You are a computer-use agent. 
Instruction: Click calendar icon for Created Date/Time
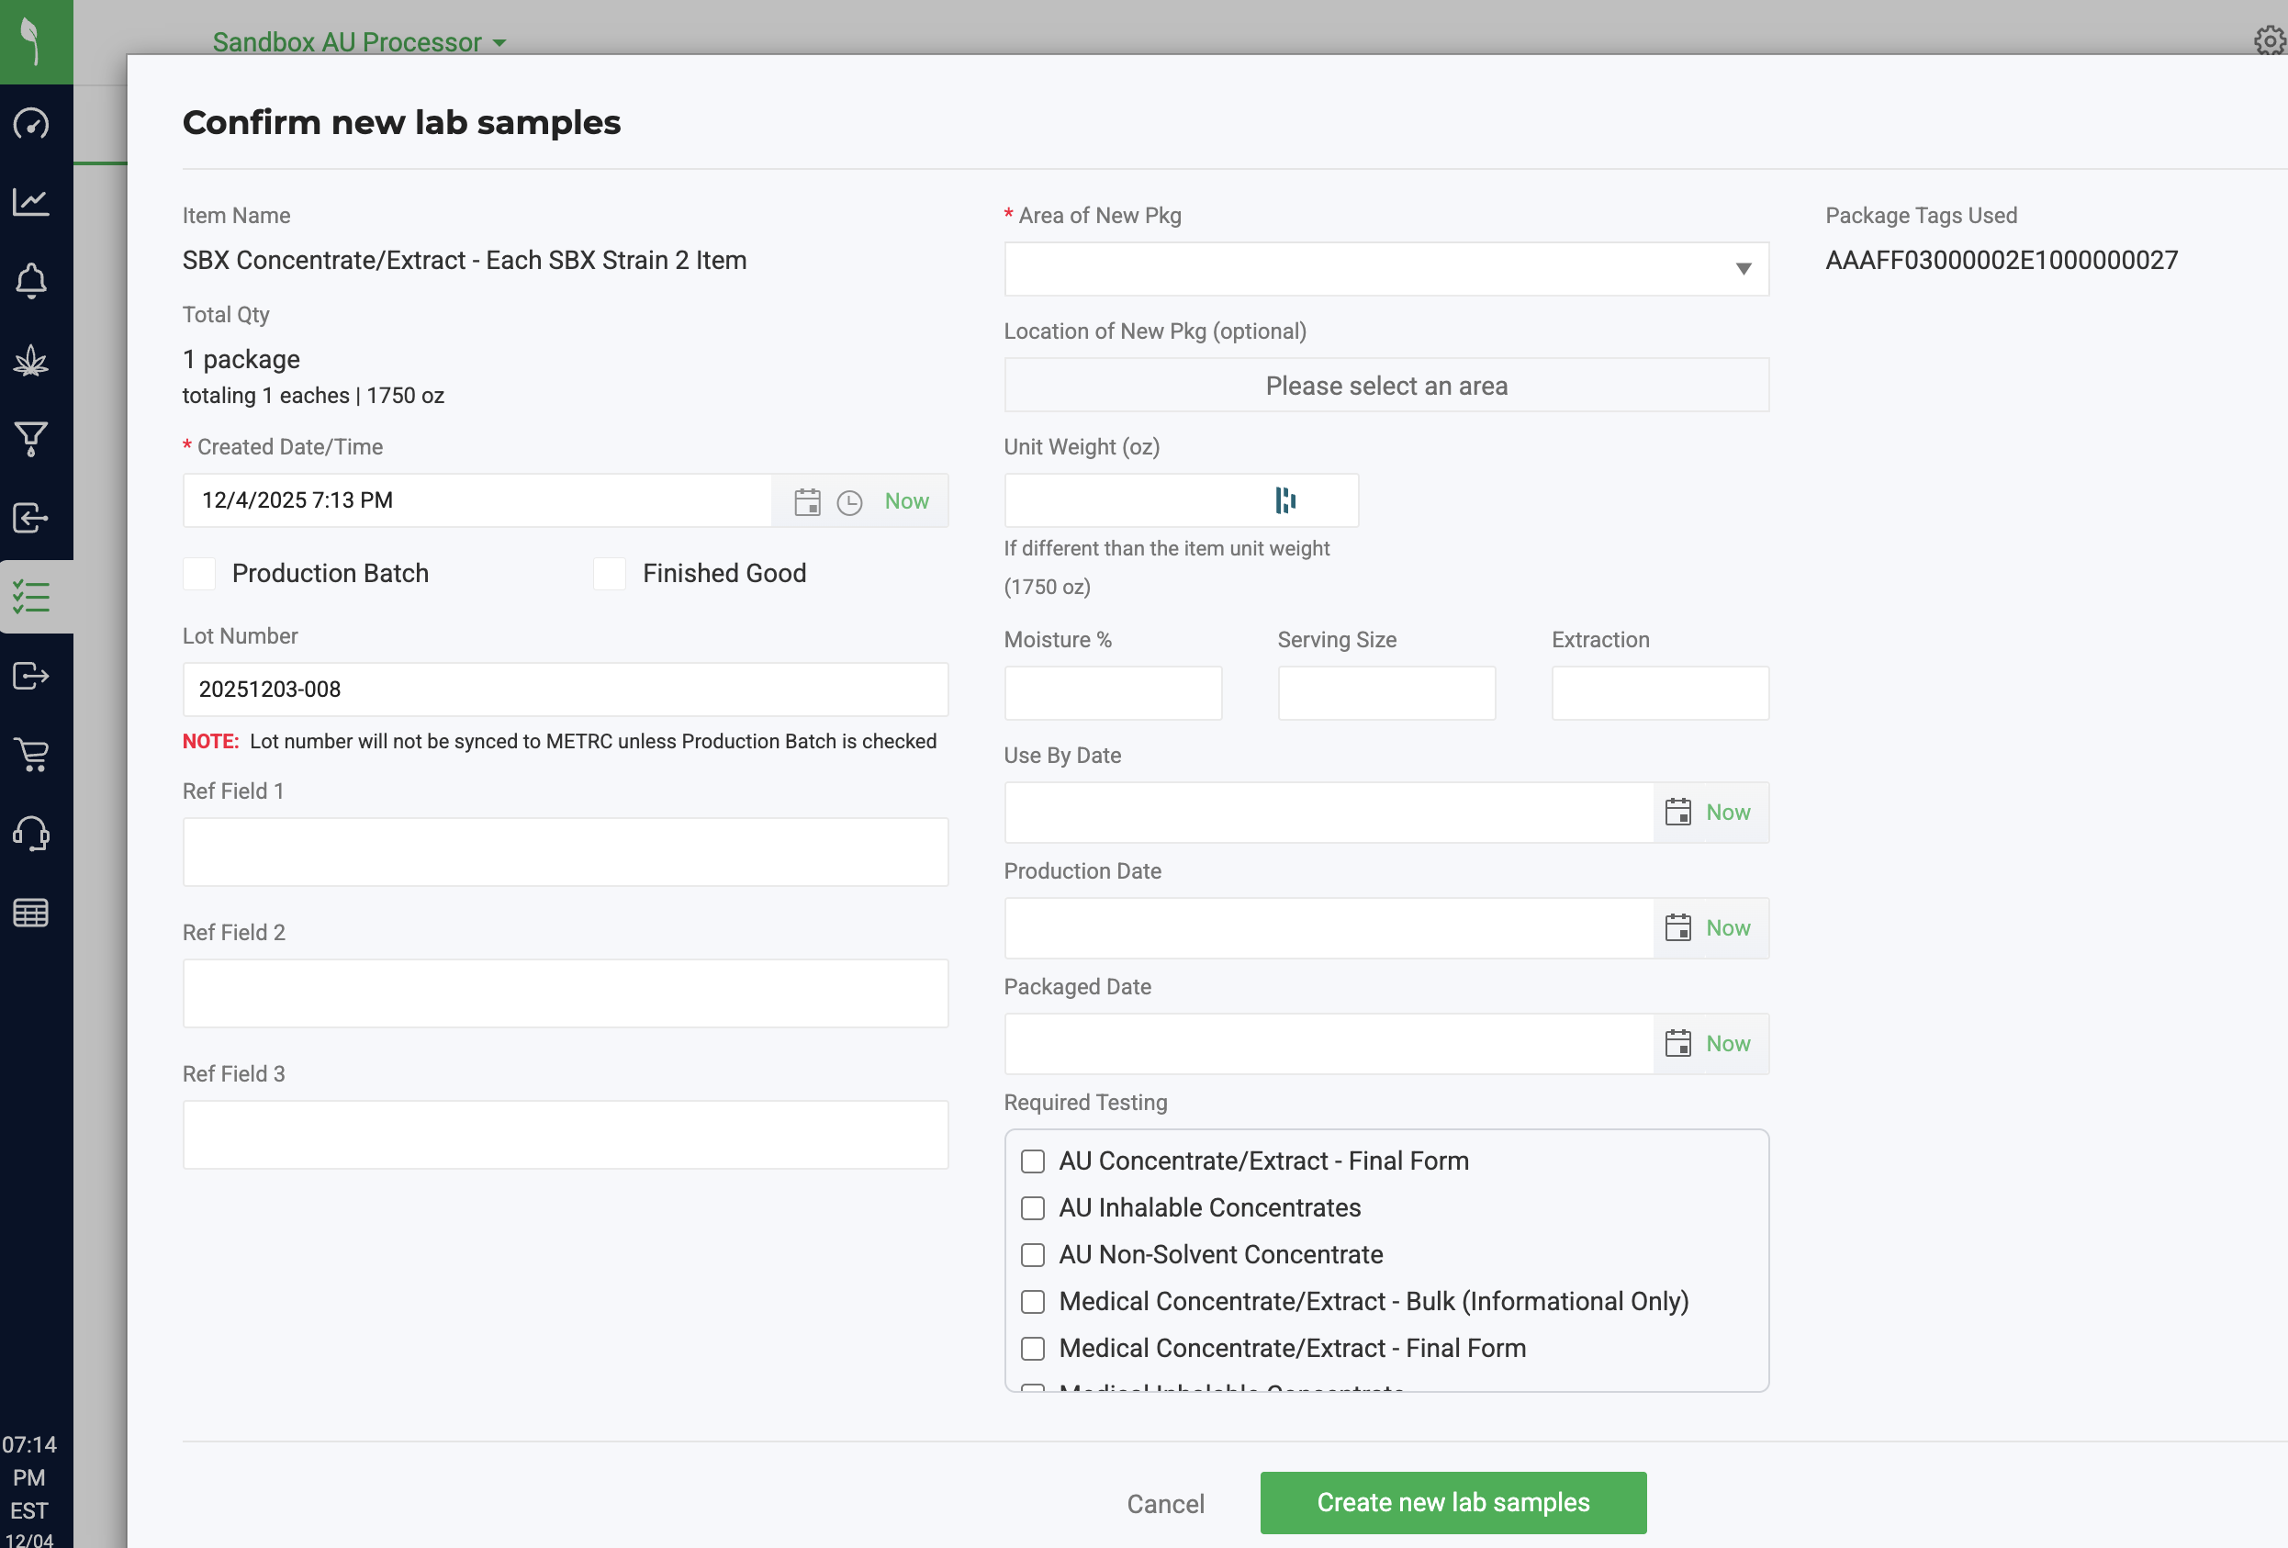807,502
